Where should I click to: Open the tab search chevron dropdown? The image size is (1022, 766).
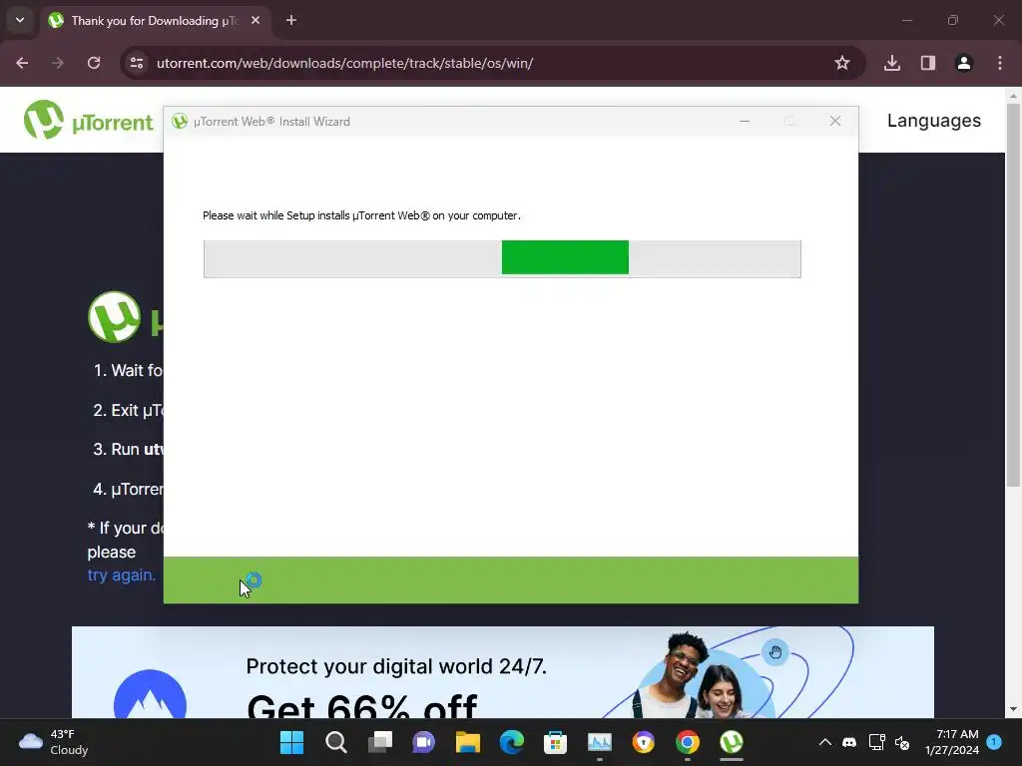(20, 20)
